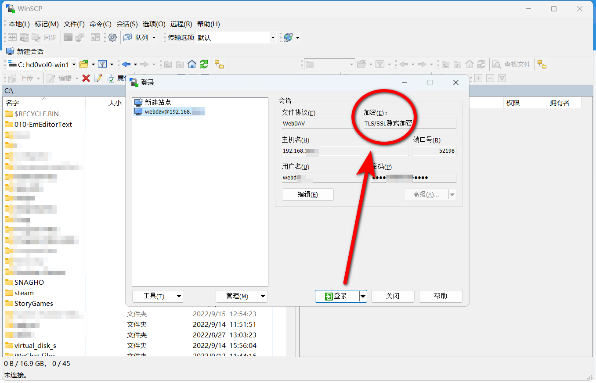
Task: Open the 帮助(H) menu
Action: point(209,24)
